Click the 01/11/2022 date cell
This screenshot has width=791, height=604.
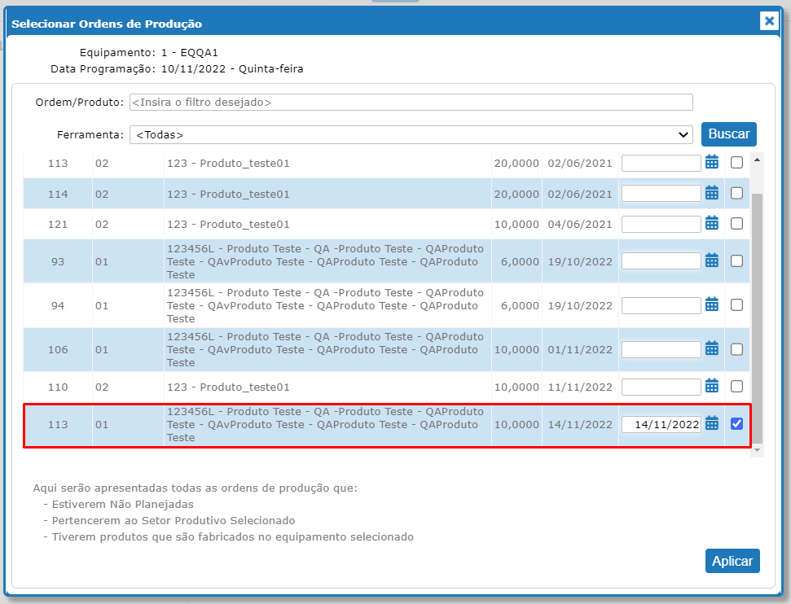[x=580, y=349]
